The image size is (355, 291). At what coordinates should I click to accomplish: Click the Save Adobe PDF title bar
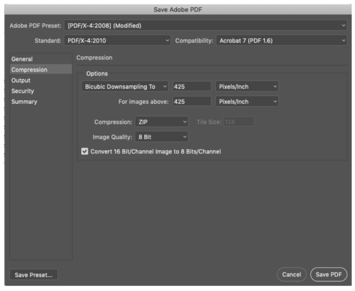(x=178, y=9)
